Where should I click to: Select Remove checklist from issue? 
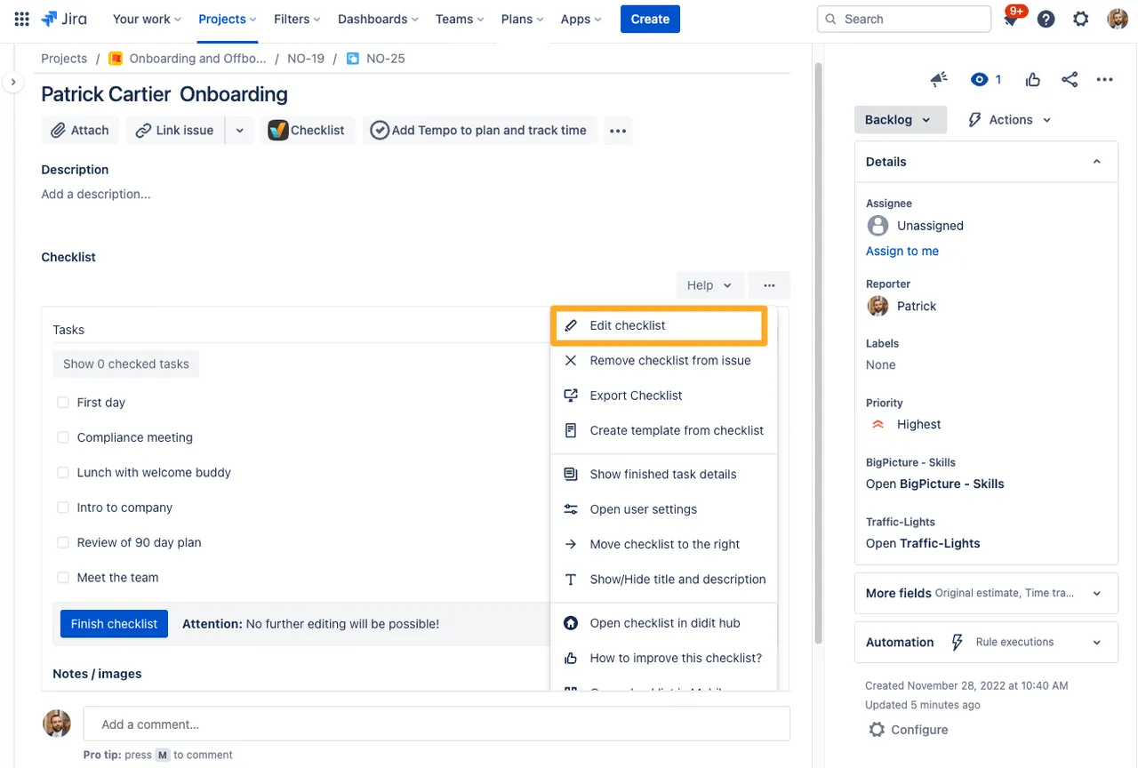(x=663, y=360)
